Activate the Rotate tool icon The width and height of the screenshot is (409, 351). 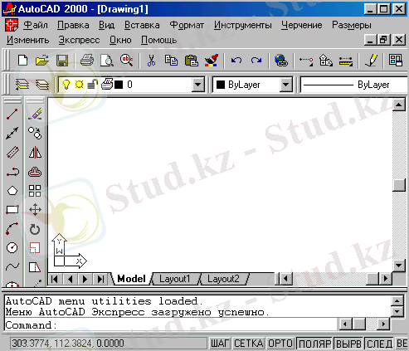[35, 229]
